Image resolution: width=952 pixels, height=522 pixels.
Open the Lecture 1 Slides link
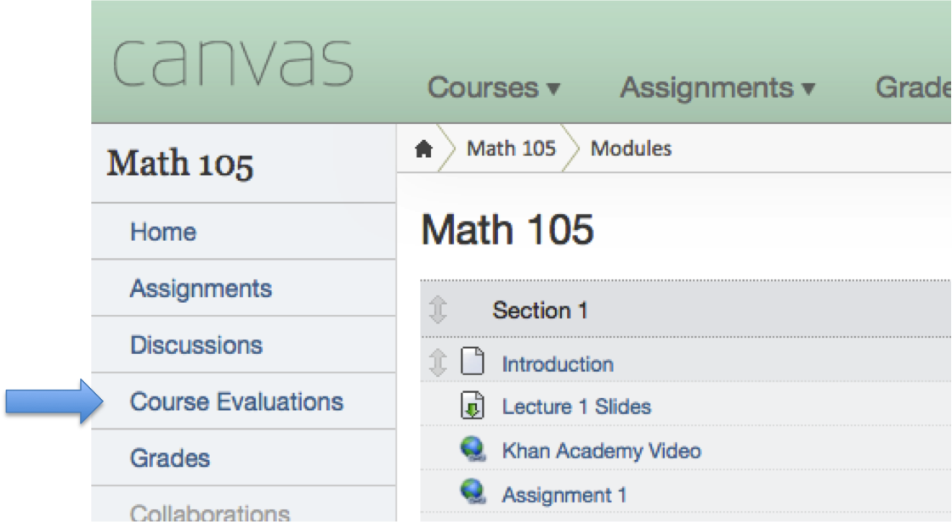coord(576,407)
